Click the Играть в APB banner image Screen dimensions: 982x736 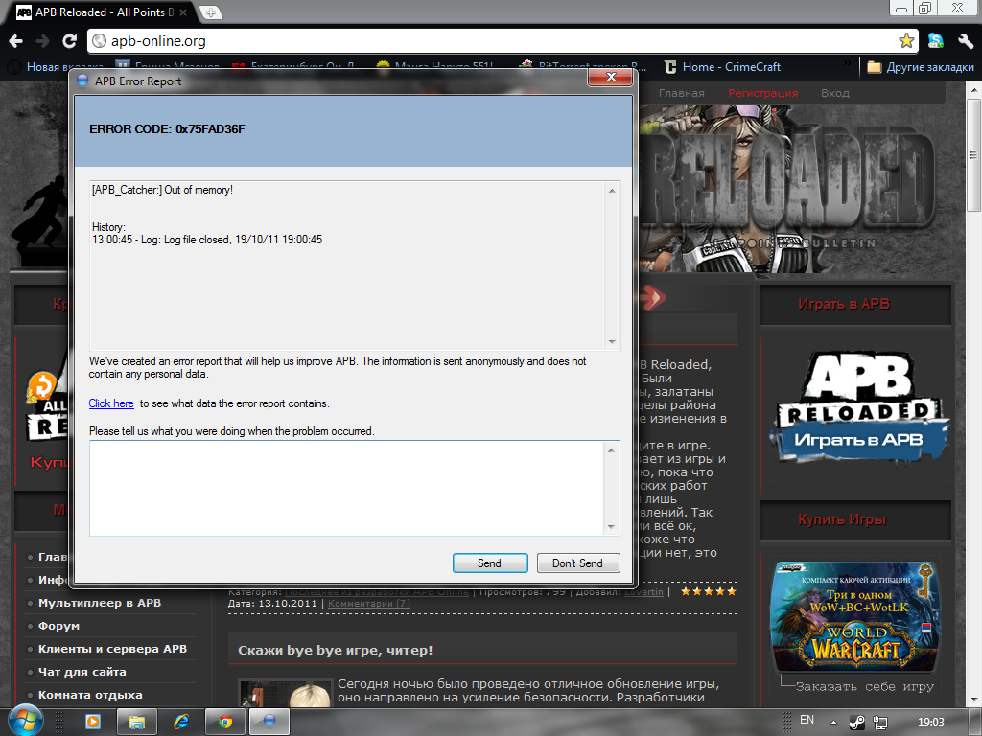point(858,408)
